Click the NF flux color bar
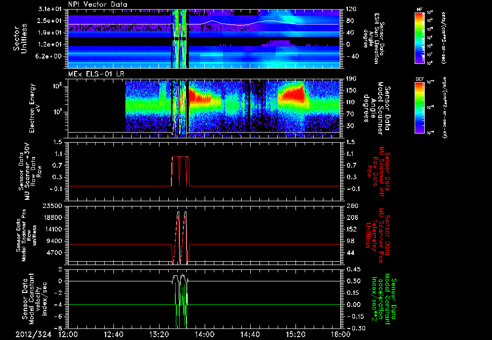 (x=419, y=37)
